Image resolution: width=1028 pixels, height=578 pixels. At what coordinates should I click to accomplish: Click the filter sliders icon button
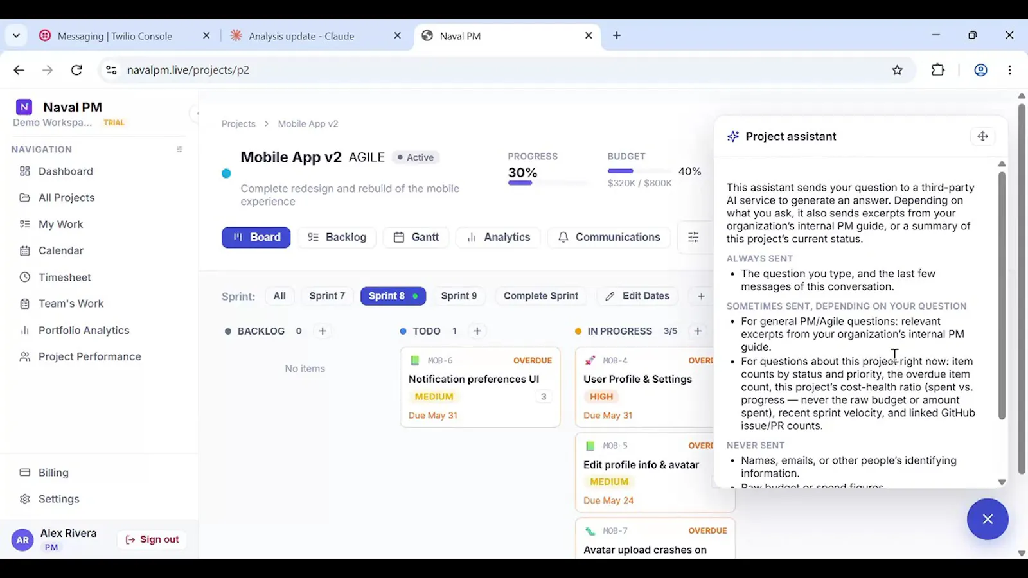pyautogui.click(x=693, y=238)
